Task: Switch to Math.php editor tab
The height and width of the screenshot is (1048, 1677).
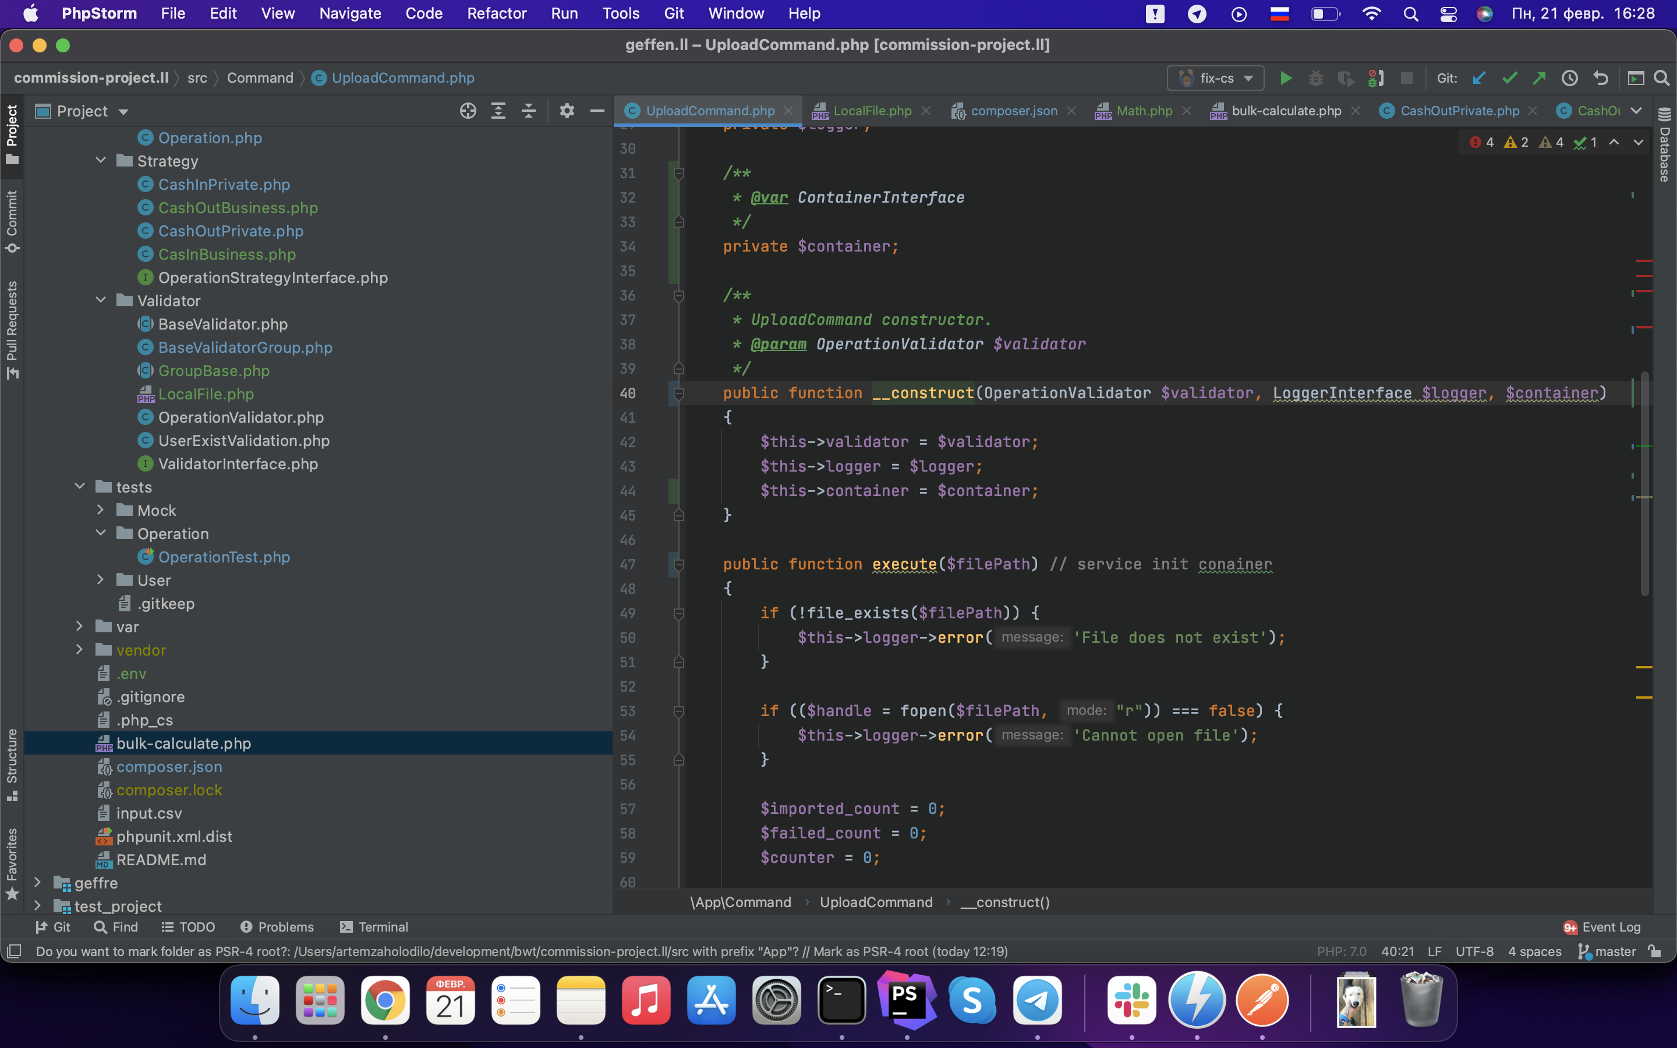Action: (x=1144, y=111)
